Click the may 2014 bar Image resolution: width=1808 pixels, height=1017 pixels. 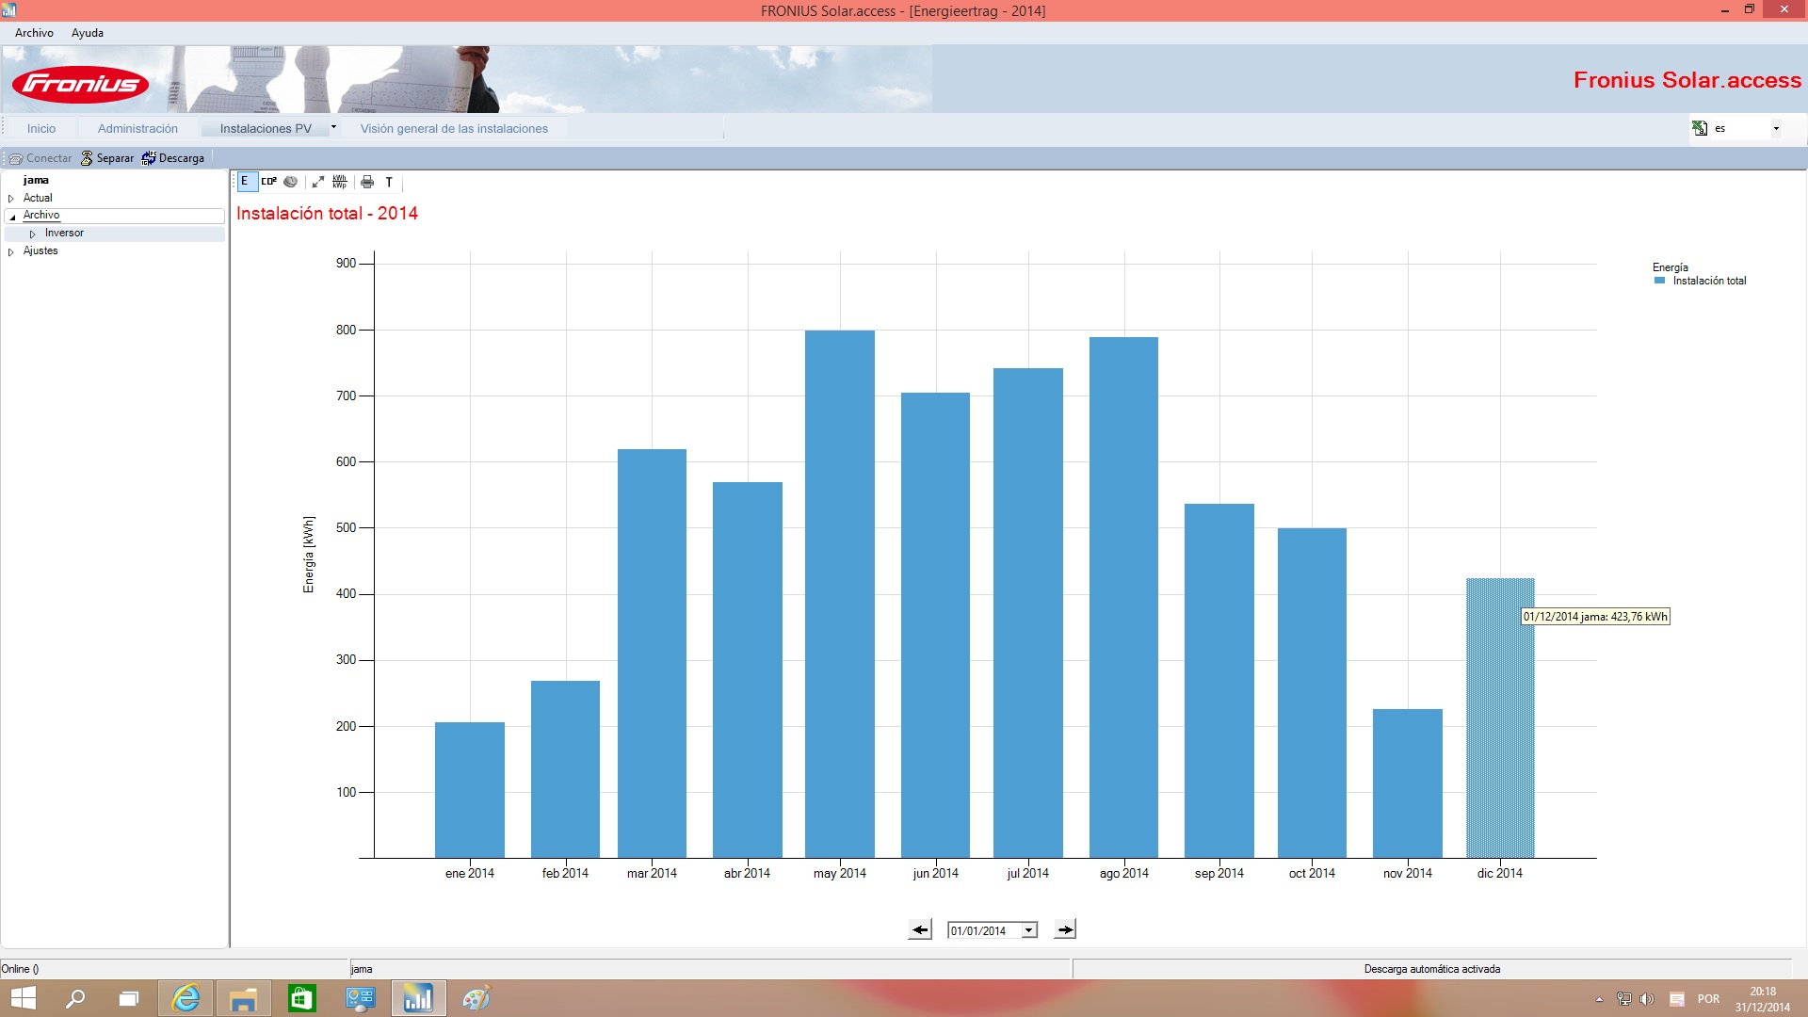(x=840, y=594)
